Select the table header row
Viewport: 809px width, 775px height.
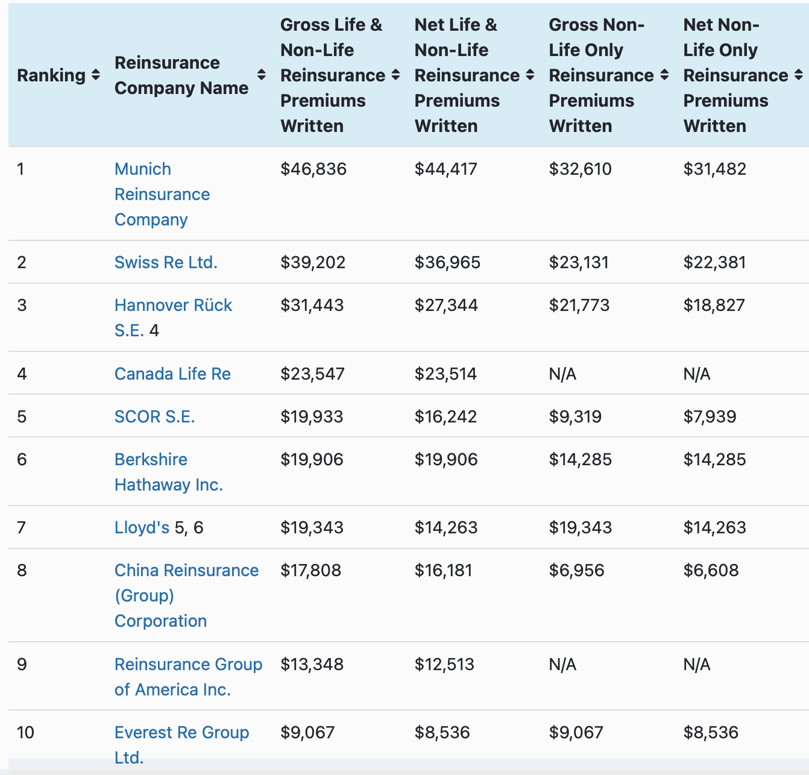404,75
